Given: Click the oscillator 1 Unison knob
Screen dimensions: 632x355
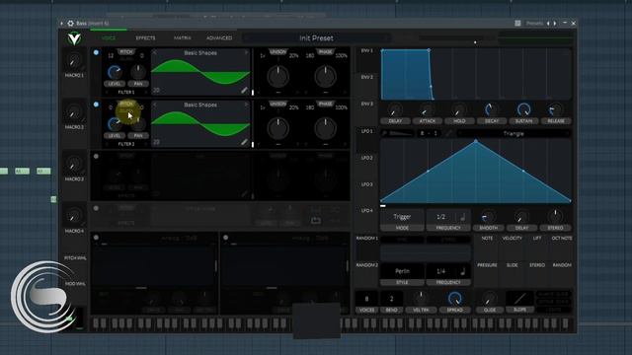Looking at the screenshot, I should click(x=278, y=77).
